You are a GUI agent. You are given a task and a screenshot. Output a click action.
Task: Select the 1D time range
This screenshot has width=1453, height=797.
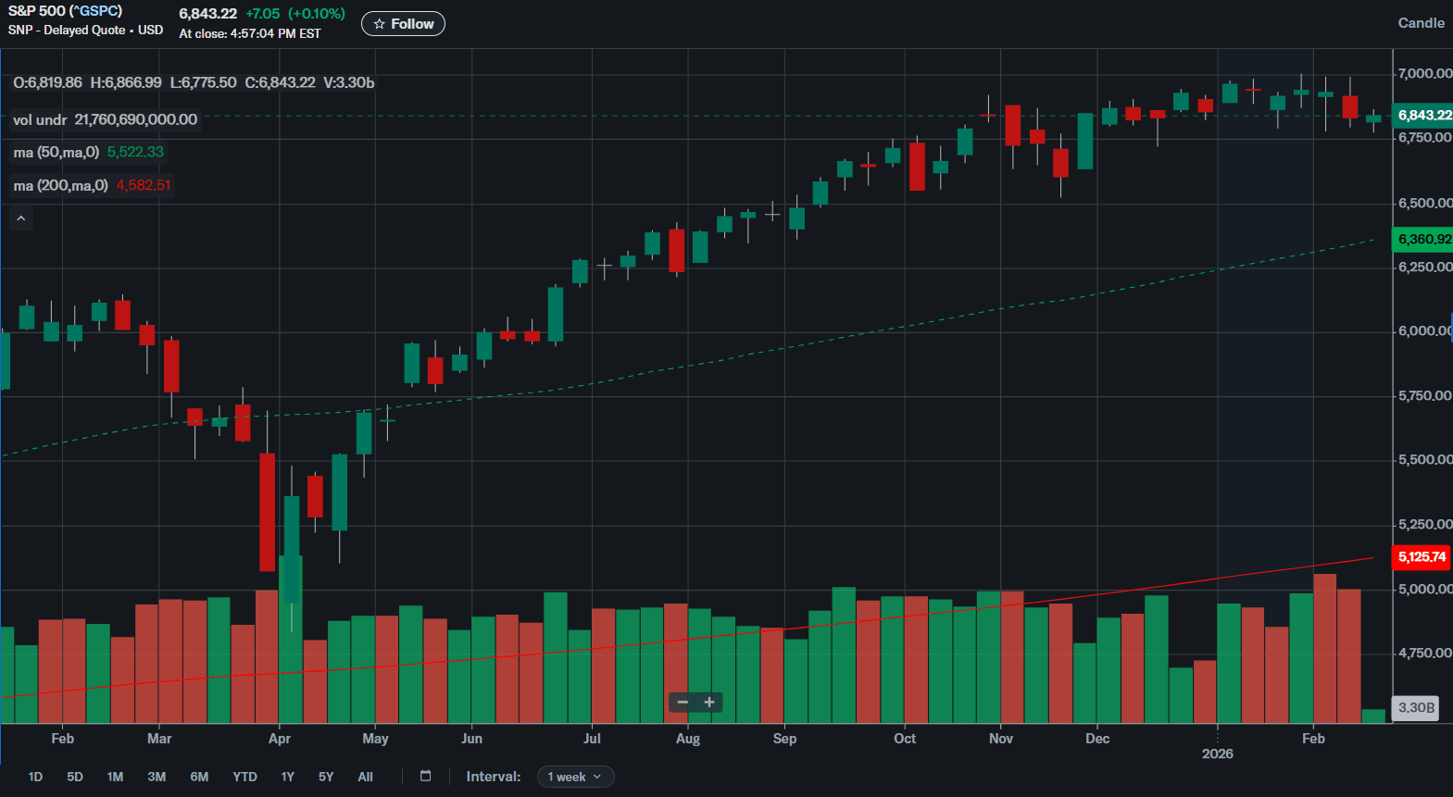coord(35,777)
